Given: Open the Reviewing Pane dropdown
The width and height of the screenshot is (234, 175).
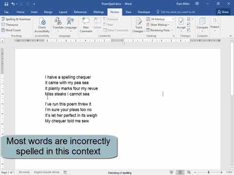Looking at the screenshot, I should tap(172, 30).
